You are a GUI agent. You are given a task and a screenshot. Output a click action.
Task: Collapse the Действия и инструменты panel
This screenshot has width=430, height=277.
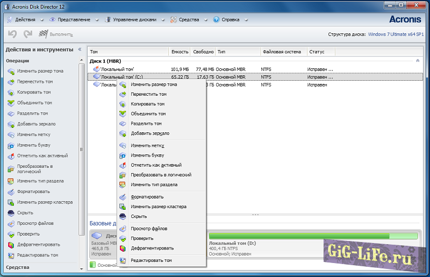point(80,49)
